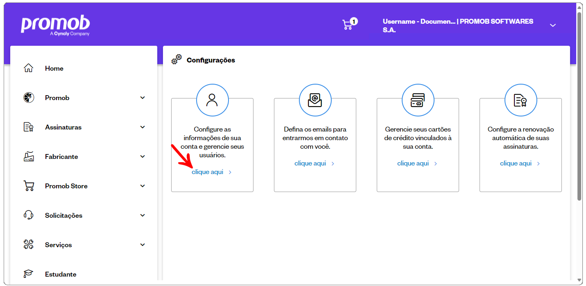
Task: Click the Promob logo in header
Action: click(55, 26)
